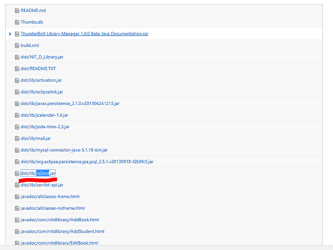Open the README.md file link

33,10
